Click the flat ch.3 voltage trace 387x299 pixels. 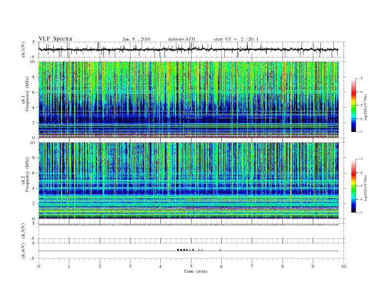(188, 225)
